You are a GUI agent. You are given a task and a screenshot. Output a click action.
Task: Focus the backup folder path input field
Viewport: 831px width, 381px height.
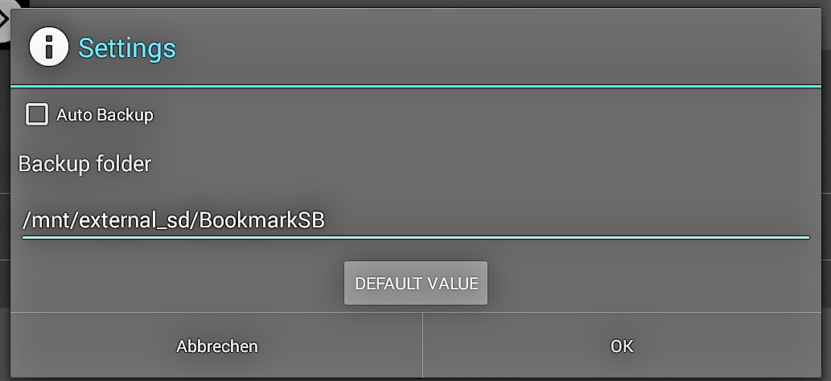tap(415, 221)
